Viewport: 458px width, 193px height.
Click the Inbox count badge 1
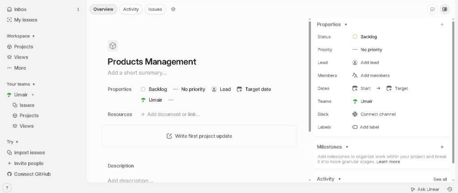[x=78, y=9]
